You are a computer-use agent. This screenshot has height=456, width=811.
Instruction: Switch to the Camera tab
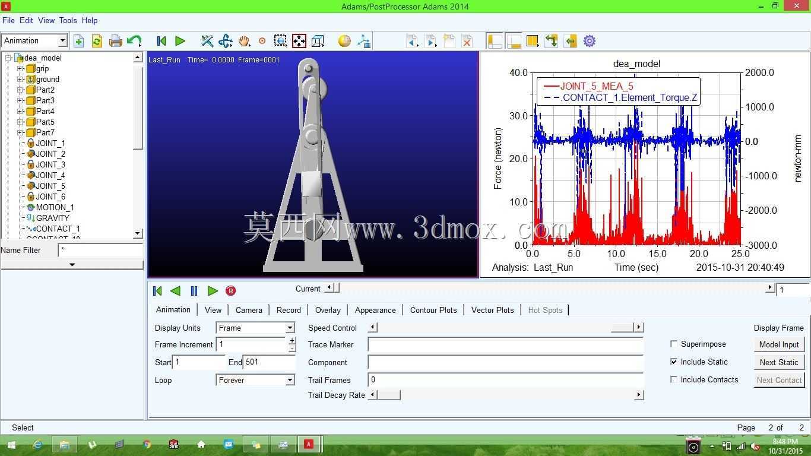point(249,310)
